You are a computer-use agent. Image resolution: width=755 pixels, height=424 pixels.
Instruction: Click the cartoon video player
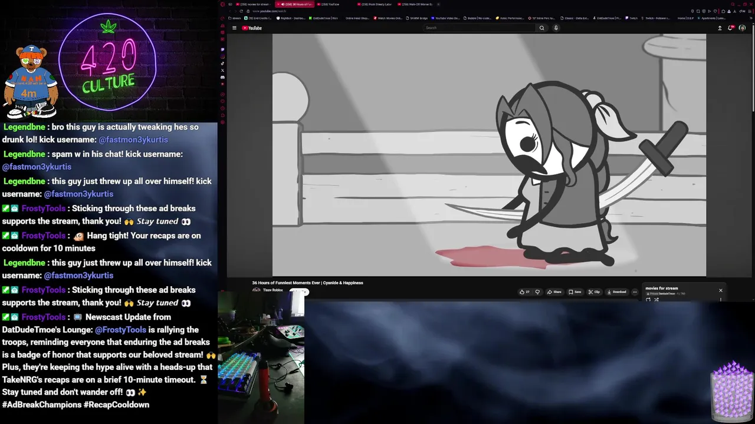[489, 155]
